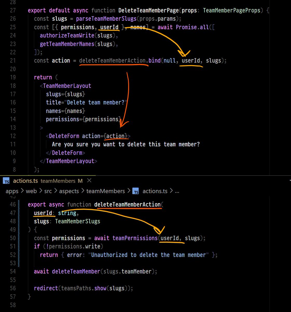291x312 pixels.
Task: Click the closing DeleteForm tag on line 10
Action: [67, 153]
